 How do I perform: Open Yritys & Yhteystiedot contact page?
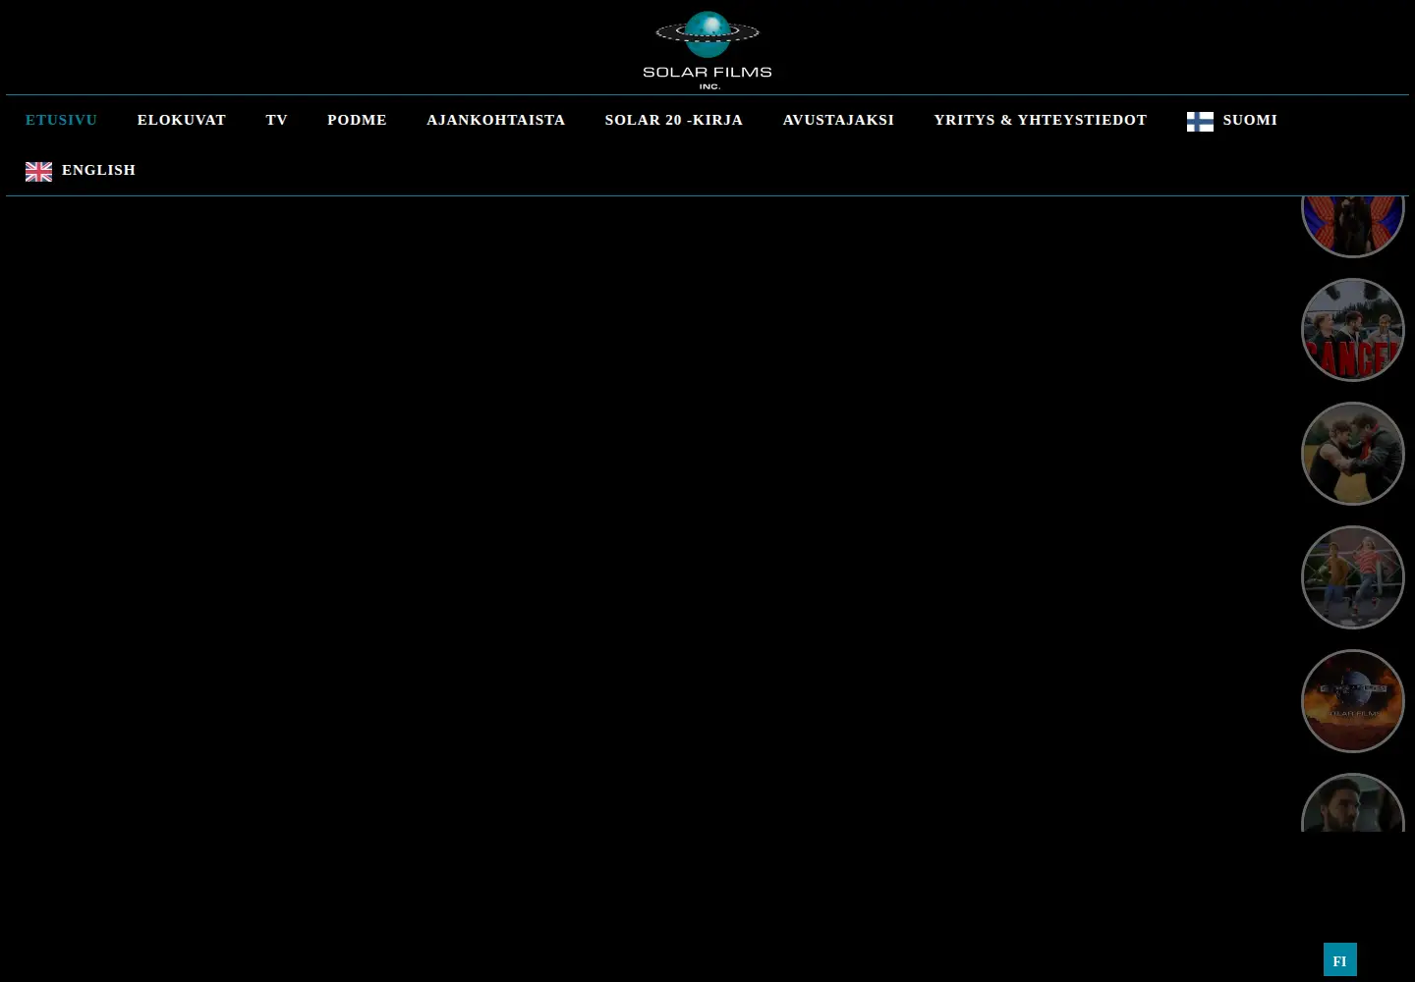click(x=1041, y=120)
